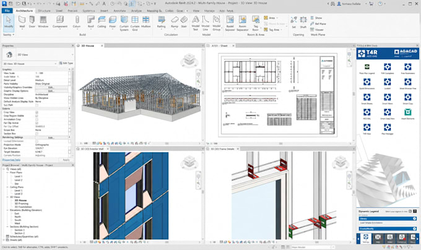The width and height of the screenshot is (421, 250).
Task: Click the Apply button in Properties
Action: [66, 160]
